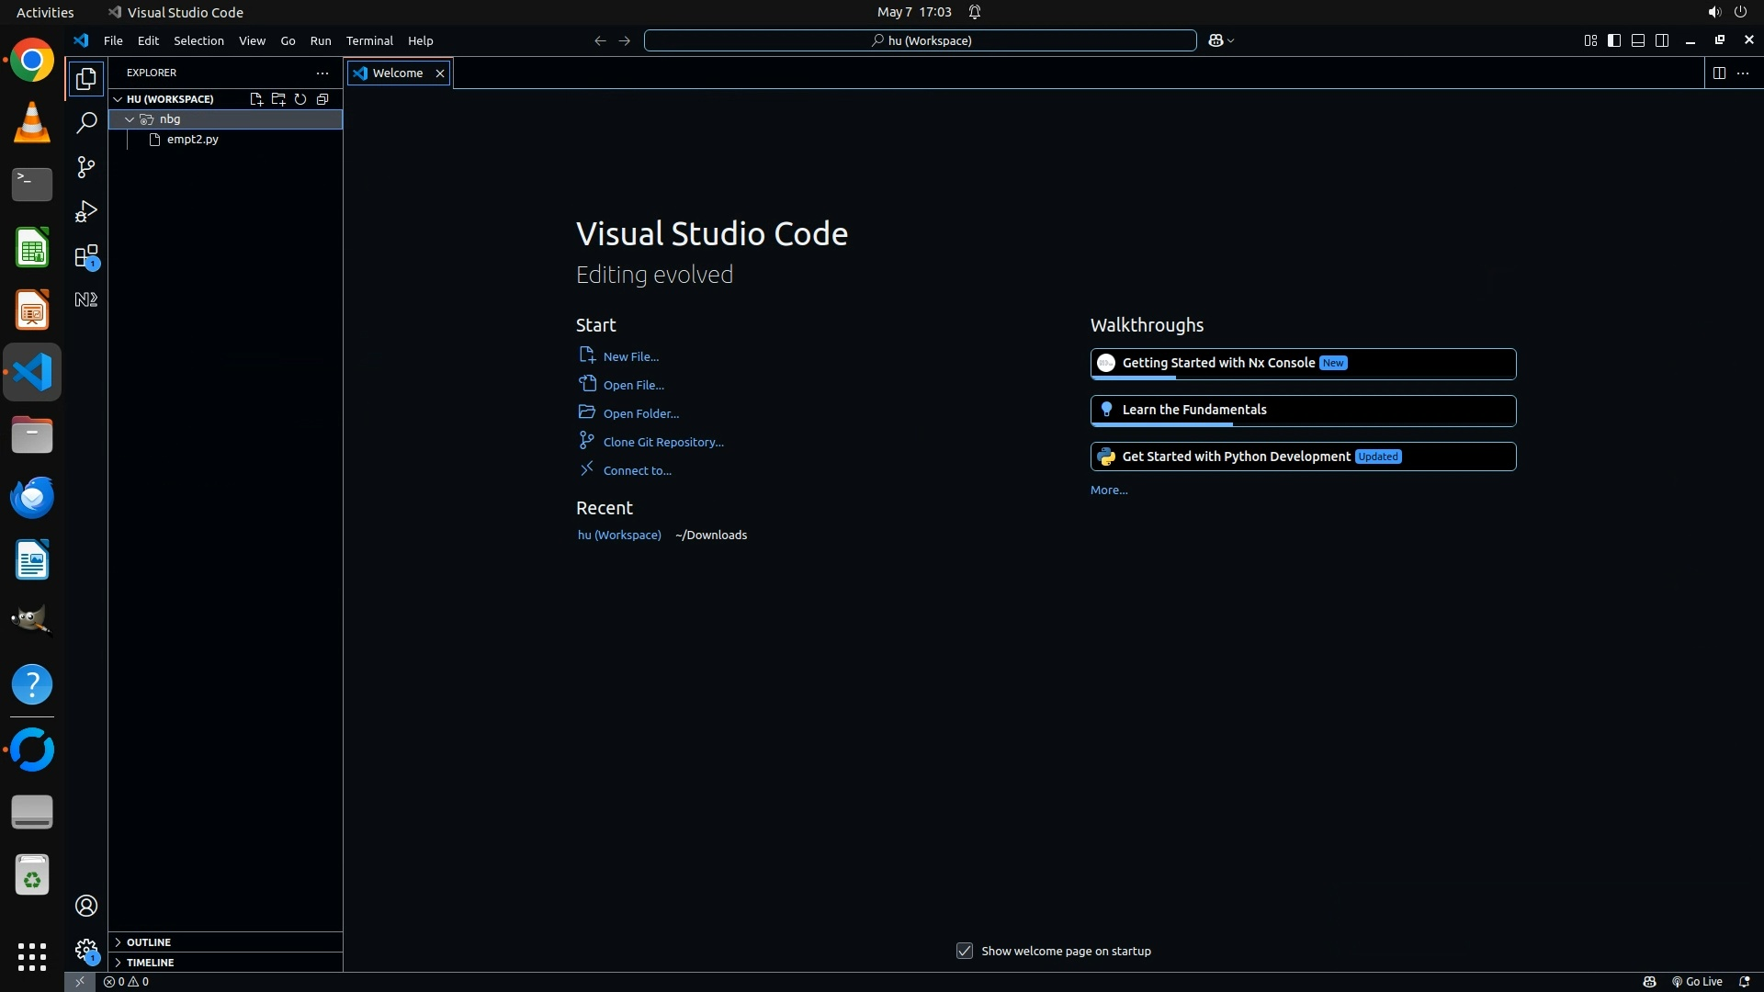The width and height of the screenshot is (1764, 992).
Task: Click Refresh Explorer icon
Action: 300,99
